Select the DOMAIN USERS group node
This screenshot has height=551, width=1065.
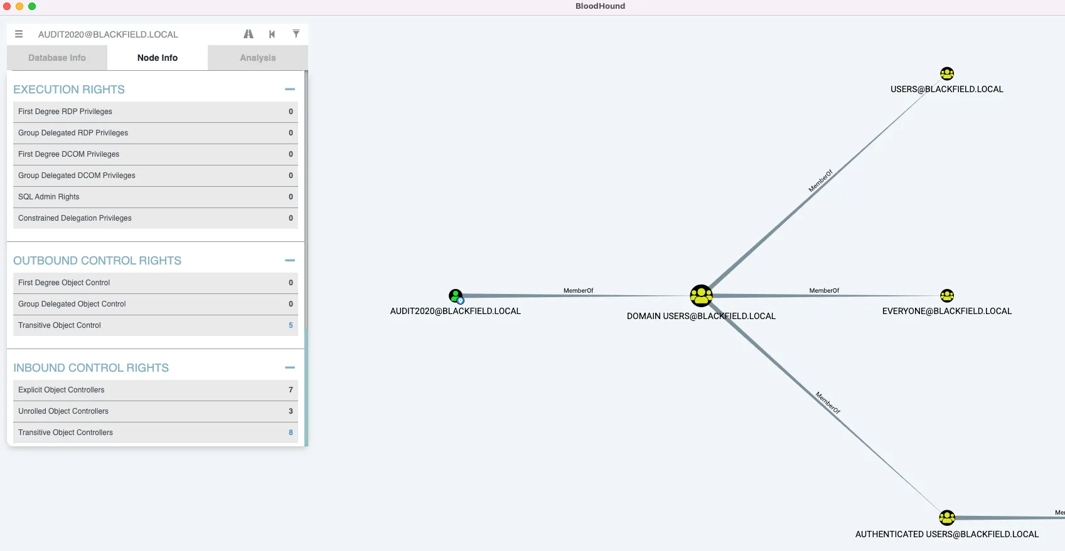(701, 295)
